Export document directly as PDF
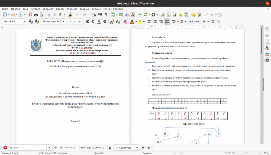Image resolution: width=271 pixels, height=155 pixels. click(x=30, y=15)
